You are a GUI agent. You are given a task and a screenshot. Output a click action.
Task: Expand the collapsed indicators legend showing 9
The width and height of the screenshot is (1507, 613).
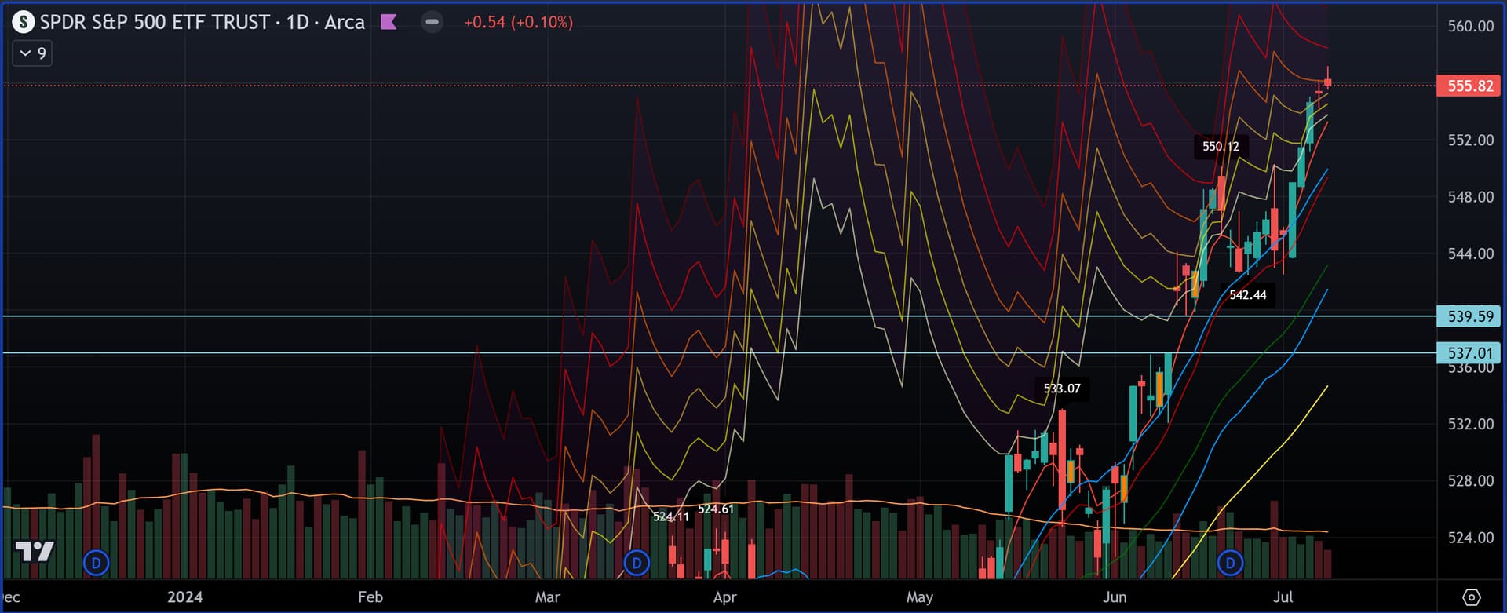tap(32, 53)
